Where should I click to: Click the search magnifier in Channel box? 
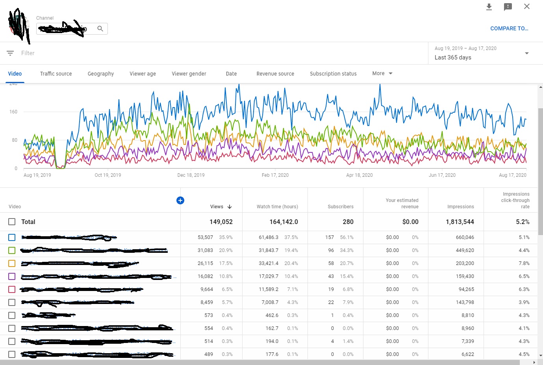tap(100, 29)
